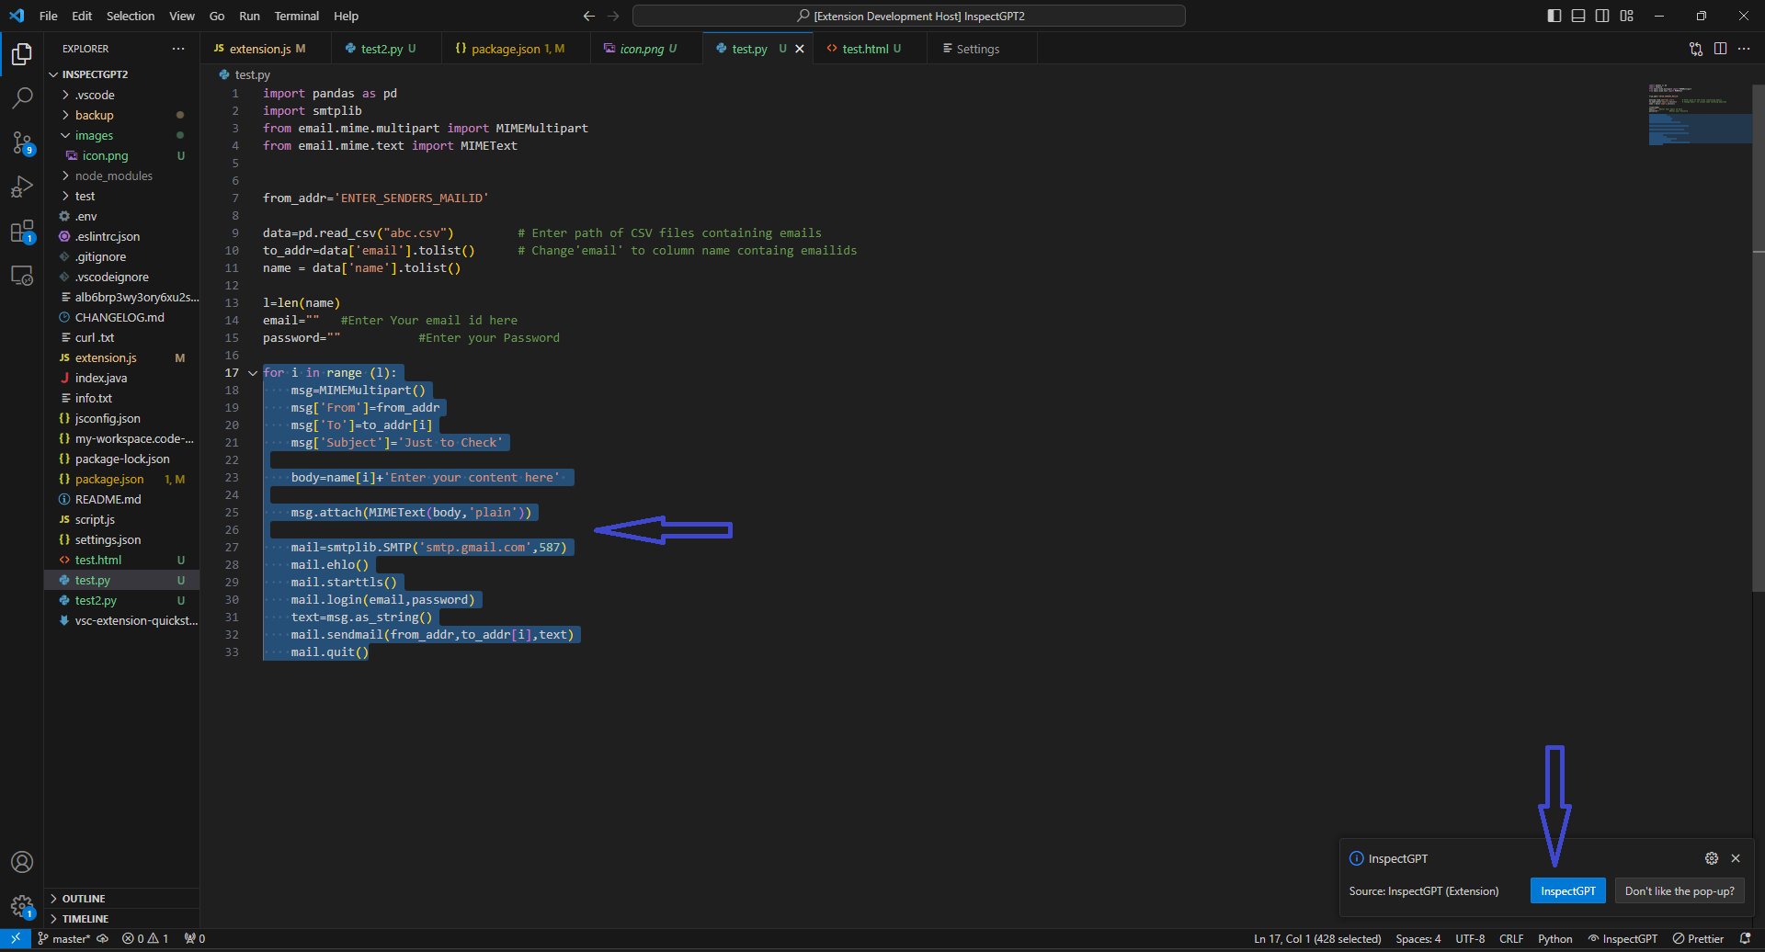The width and height of the screenshot is (1765, 952).
Task: Fold the for loop at line 17
Action: tap(253, 373)
